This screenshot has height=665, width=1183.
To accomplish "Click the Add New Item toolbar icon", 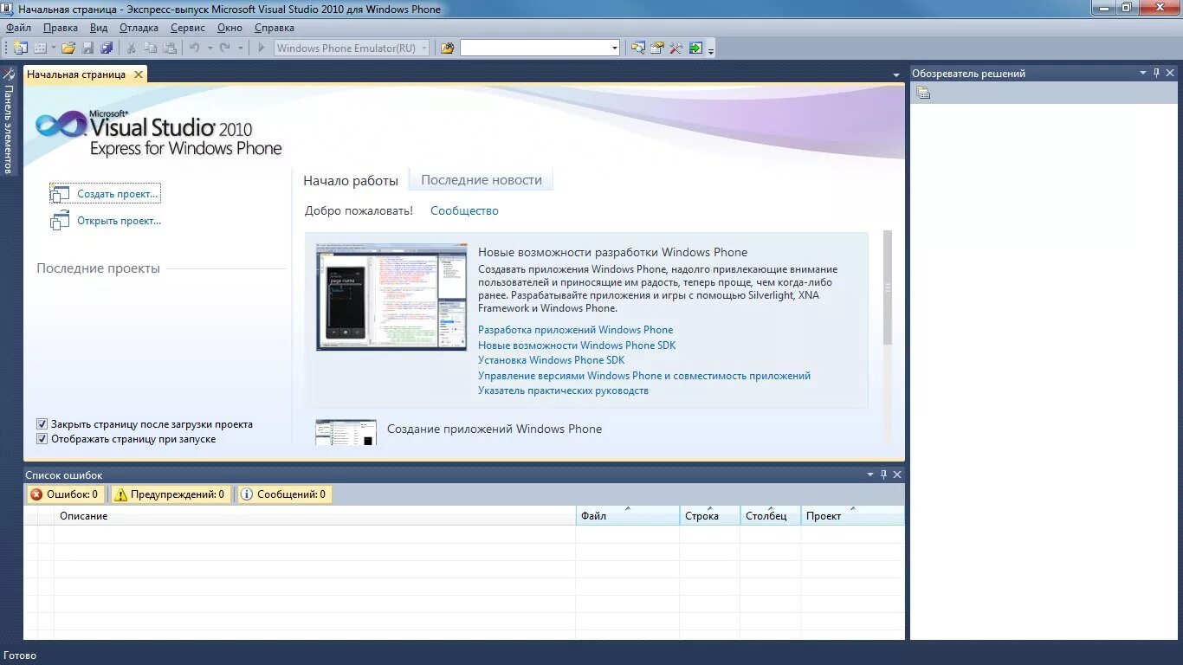I will pyautogui.click(x=40, y=48).
